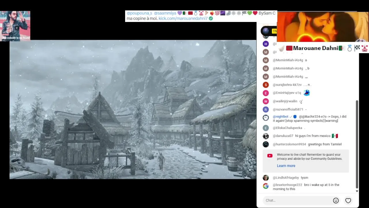Open nightbot's avatar in chat
369x208 pixels.
tap(266, 118)
